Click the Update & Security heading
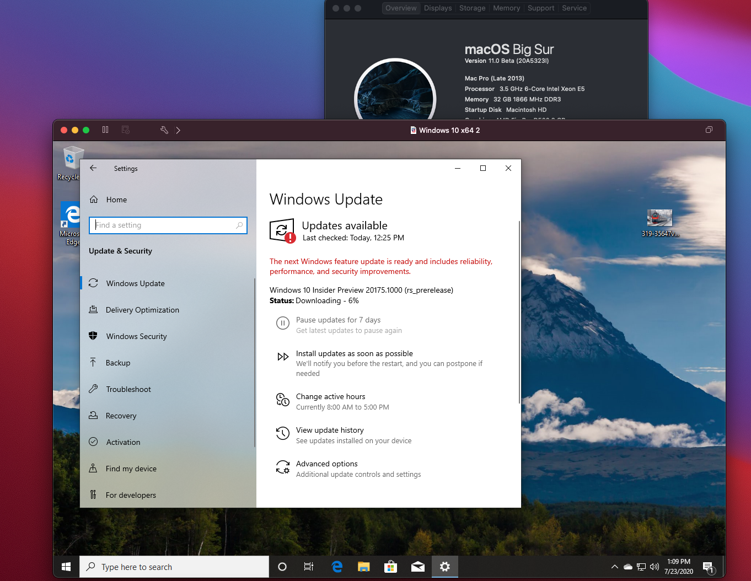 pyautogui.click(x=120, y=251)
